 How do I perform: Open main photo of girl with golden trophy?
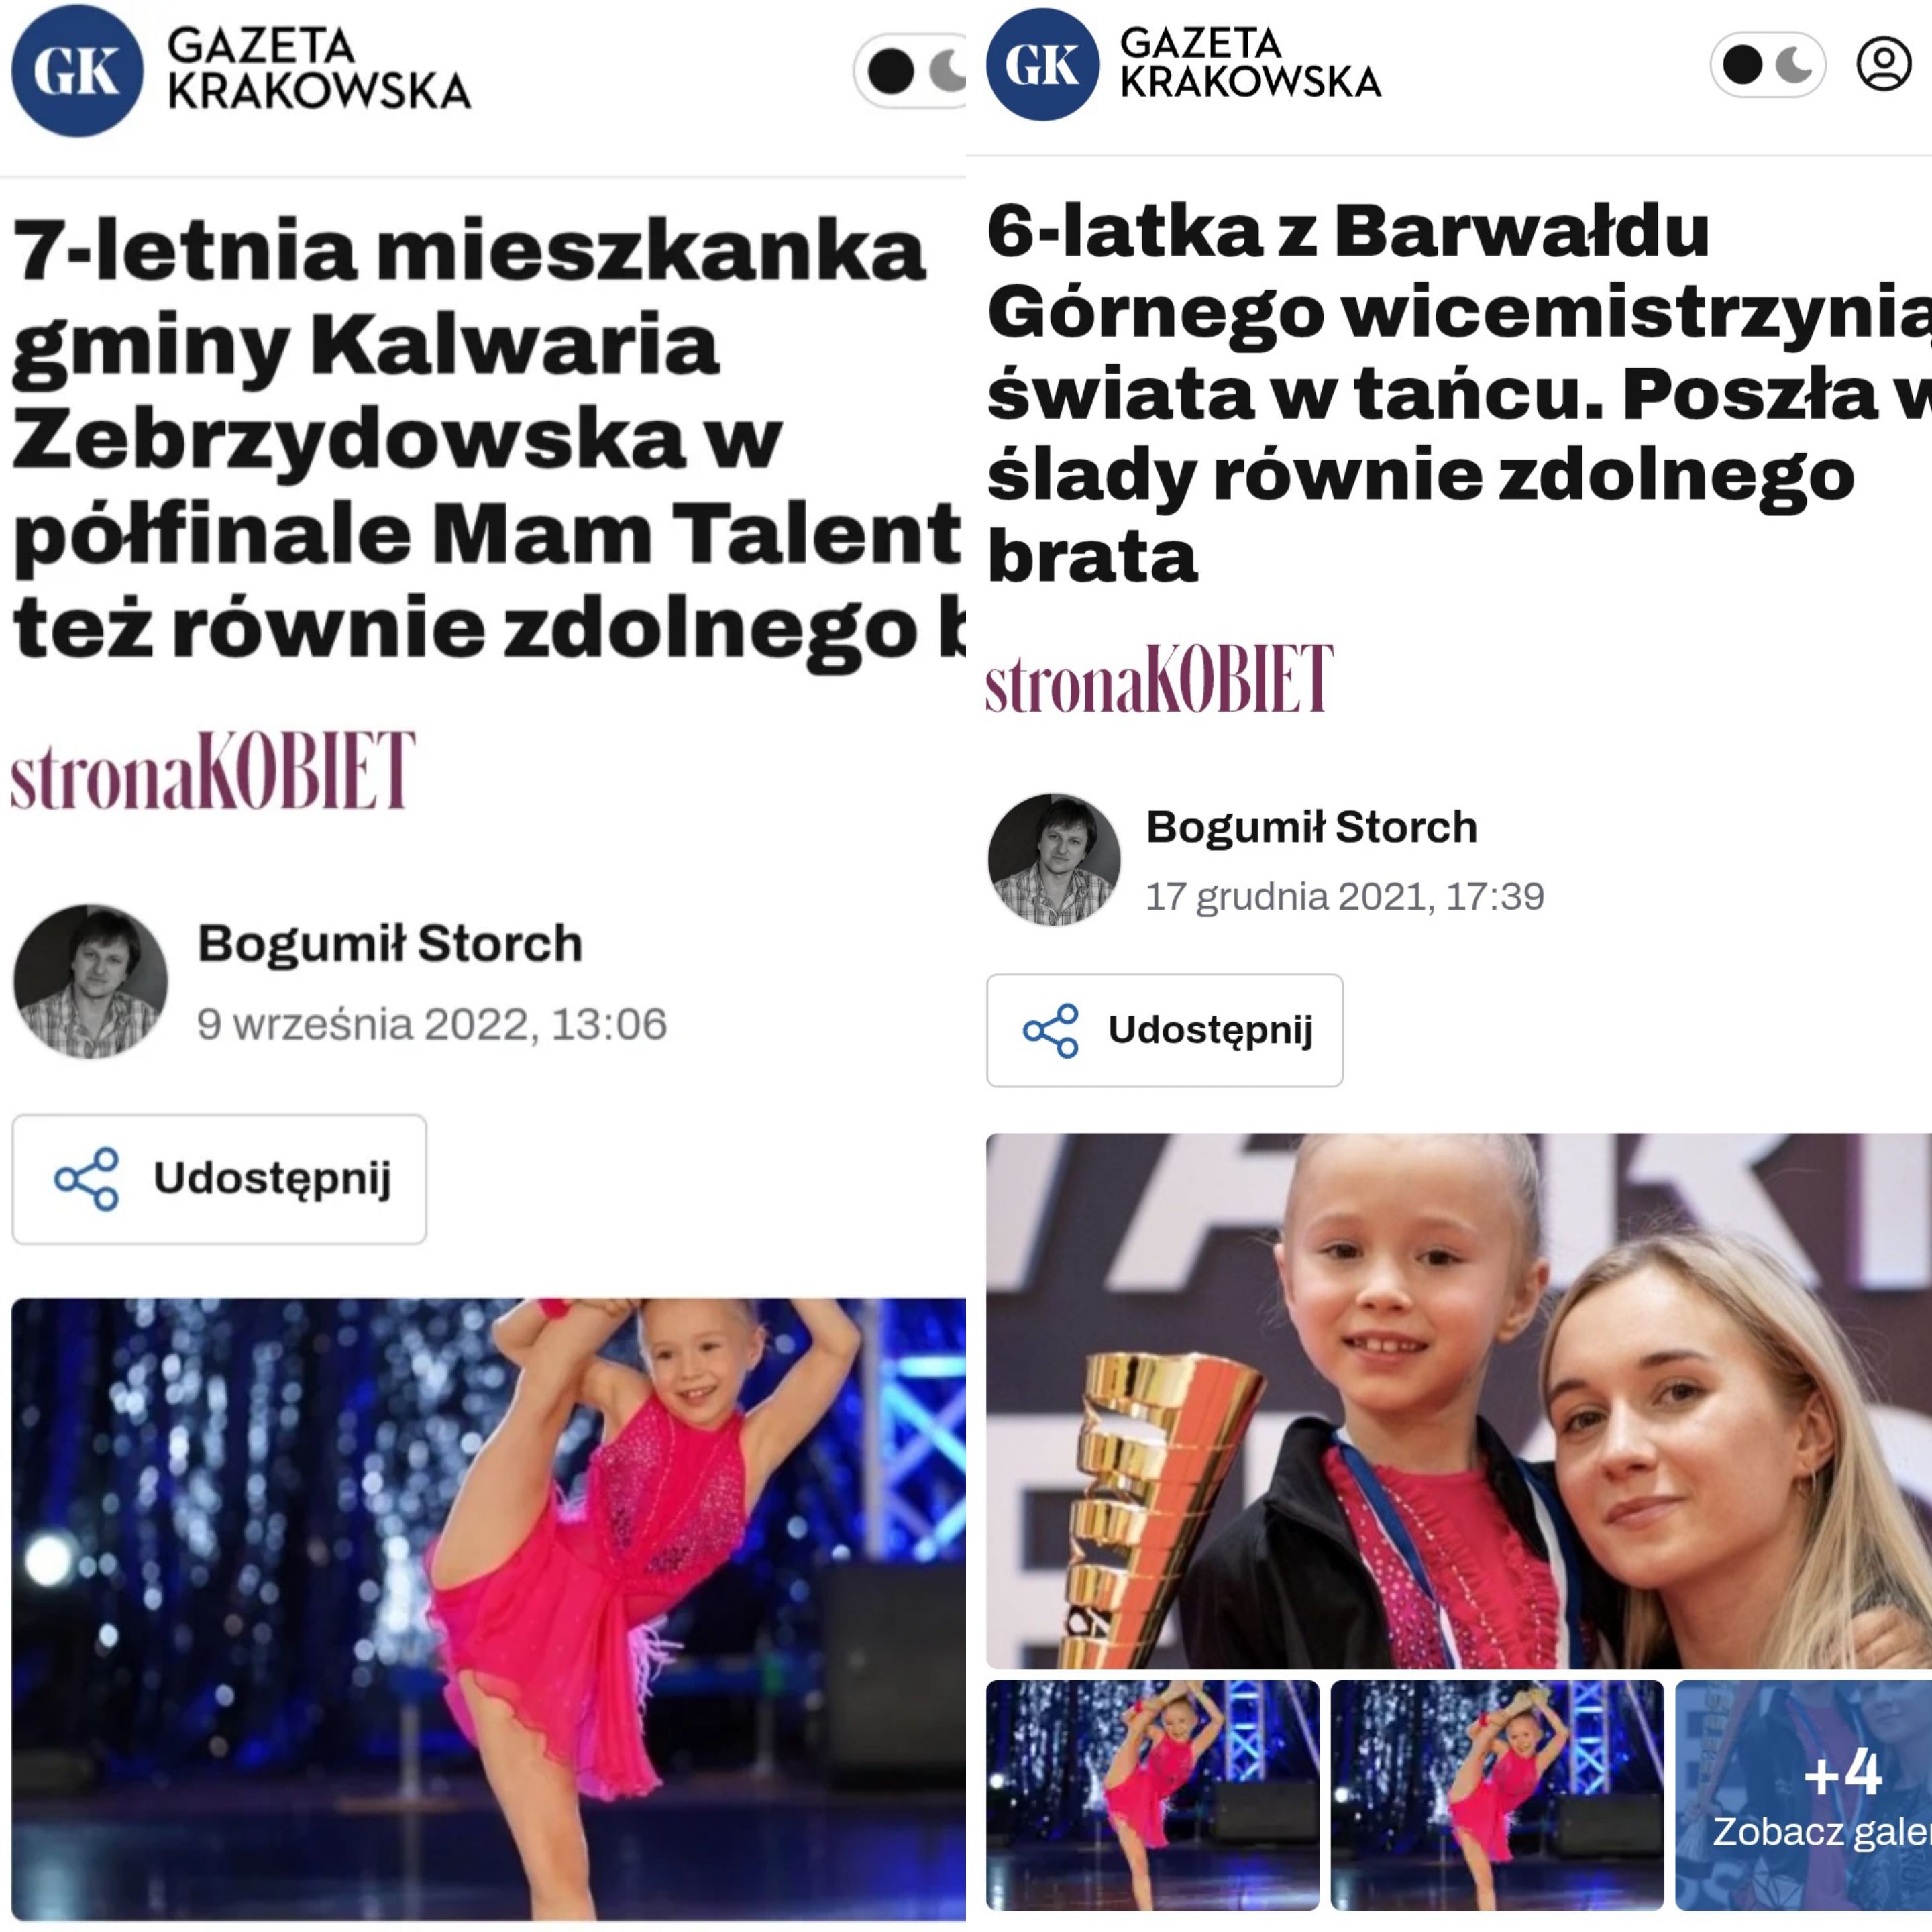[1459, 1401]
